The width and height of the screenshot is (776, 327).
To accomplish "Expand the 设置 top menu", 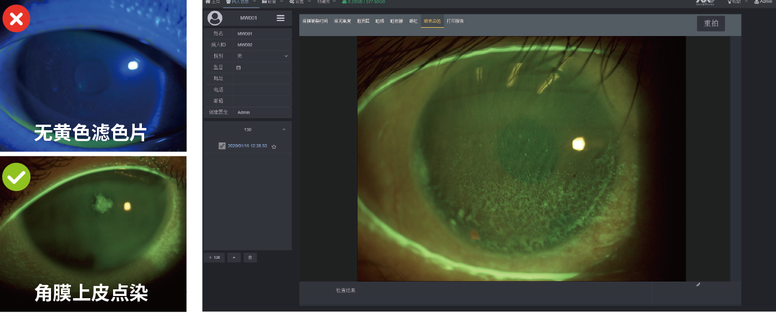I will click(299, 2).
